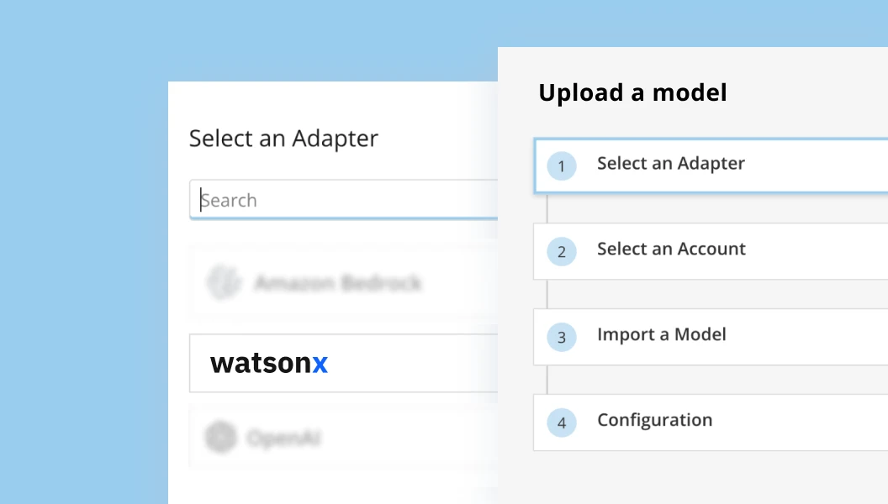Open the Configuration step
The width and height of the screenshot is (888, 504).
pyautogui.click(x=654, y=420)
